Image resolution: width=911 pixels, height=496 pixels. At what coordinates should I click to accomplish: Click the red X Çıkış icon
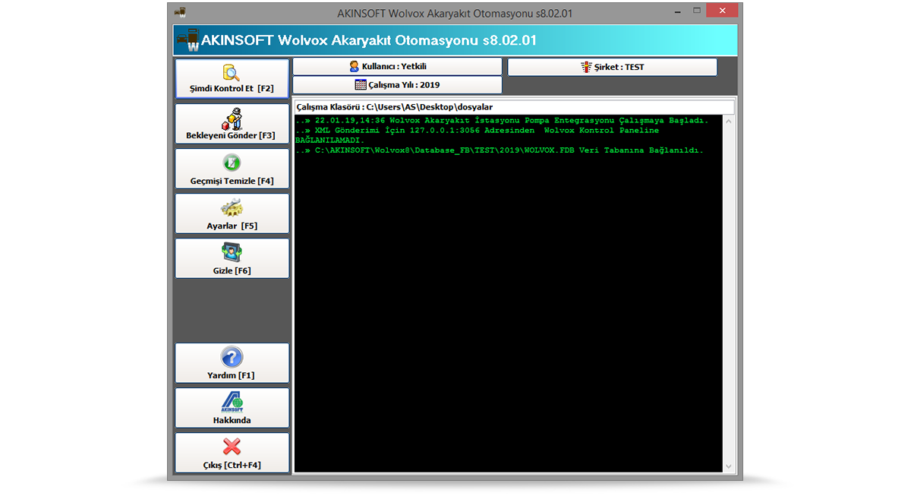pos(232,447)
